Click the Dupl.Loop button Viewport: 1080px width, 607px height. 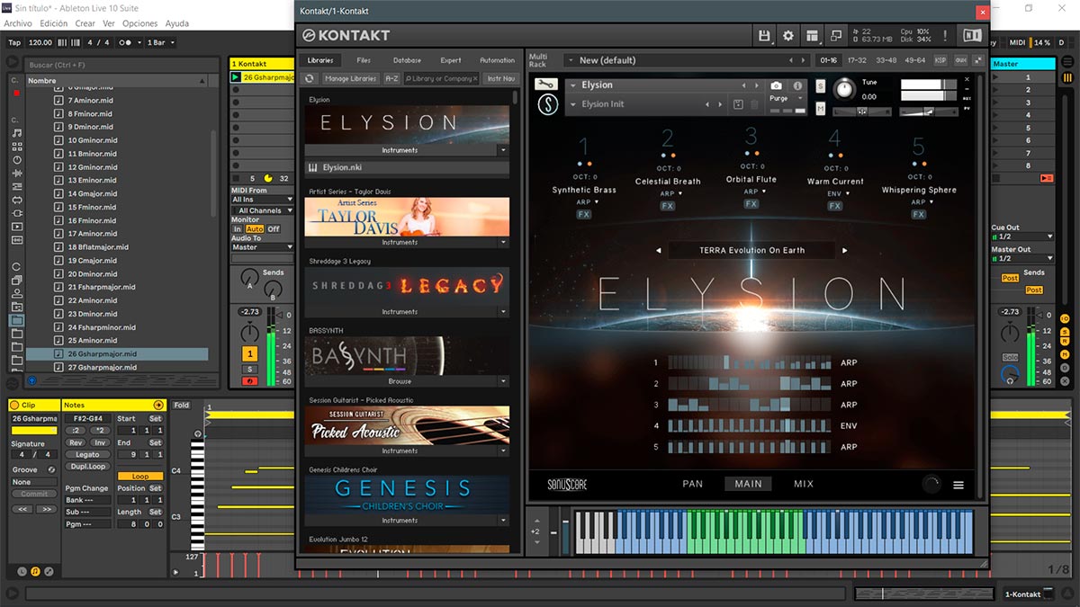point(87,467)
